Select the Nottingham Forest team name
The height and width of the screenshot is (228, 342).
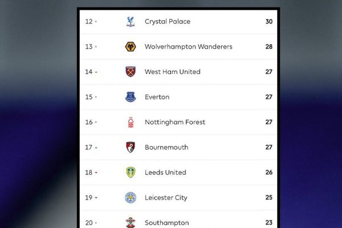click(175, 122)
